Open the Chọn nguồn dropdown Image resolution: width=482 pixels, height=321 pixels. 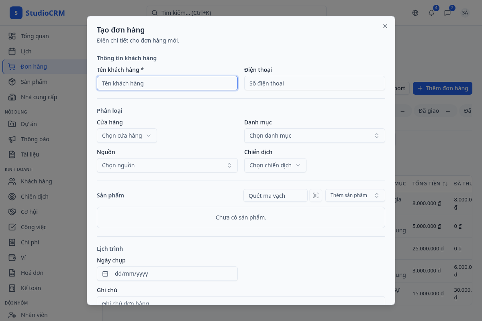click(167, 165)
